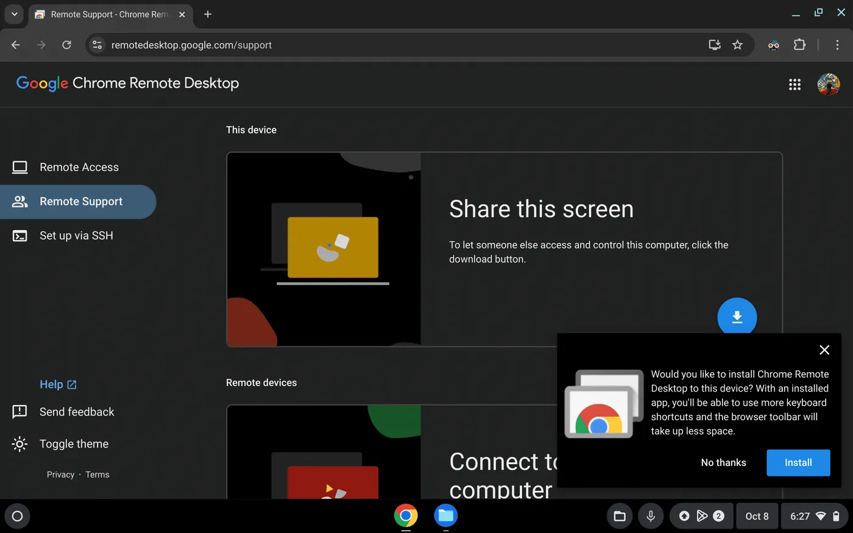The image size is (853, 533).
Task: Open Remote Access in the sidebar
Action: pos(78,167)
